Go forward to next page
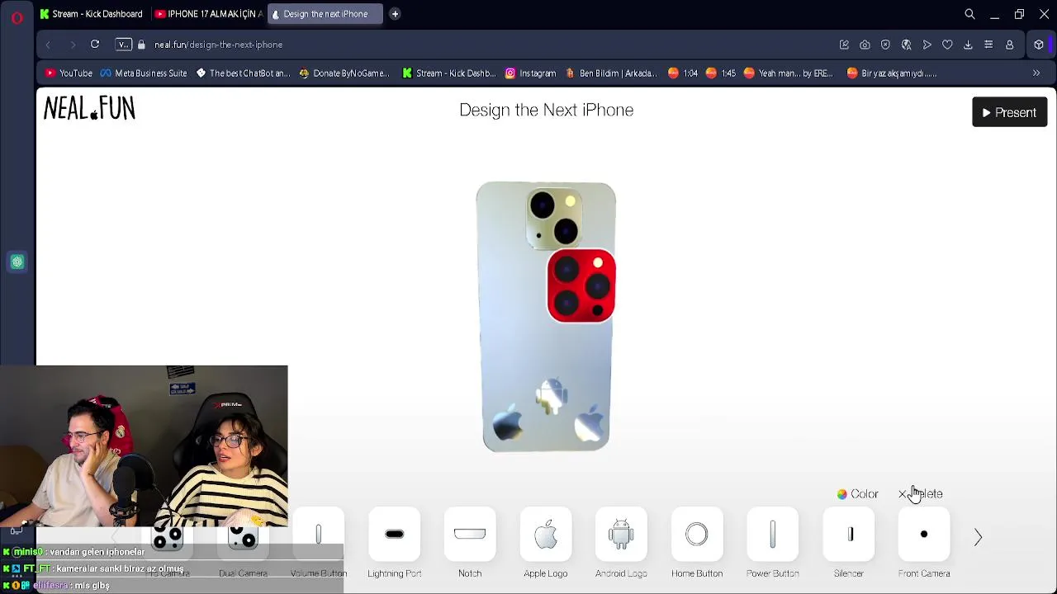This screenshot has height=594, width=1057. (72, 45)
